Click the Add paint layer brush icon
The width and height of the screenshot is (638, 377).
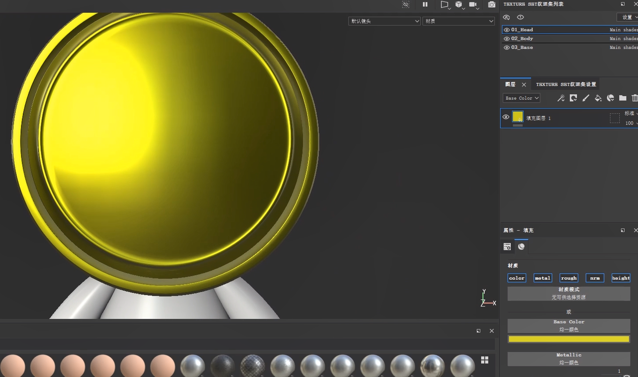(x=586, y=98)
